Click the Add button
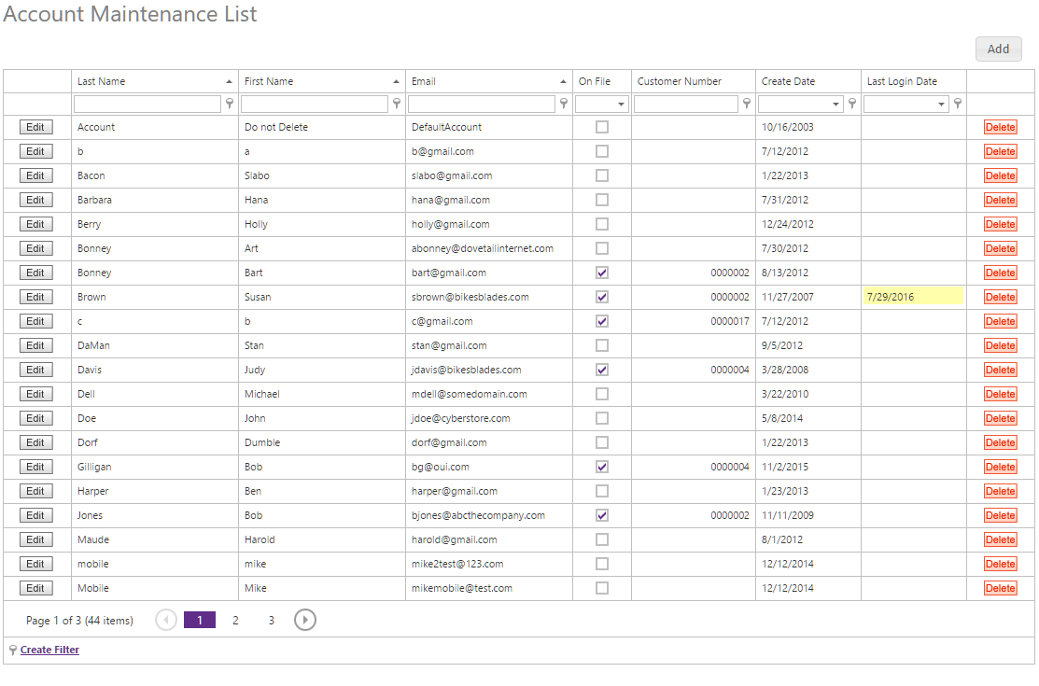The width and height of the screenshot is (1039, 686). (x=998, y=49)
